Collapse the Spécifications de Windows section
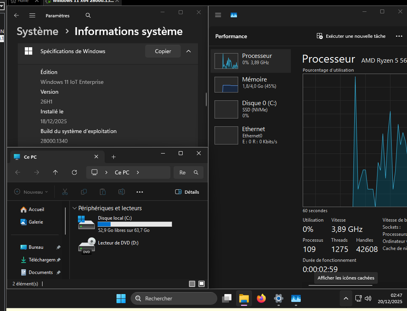This screenshot has width=407, height=311. pos(189,51)
